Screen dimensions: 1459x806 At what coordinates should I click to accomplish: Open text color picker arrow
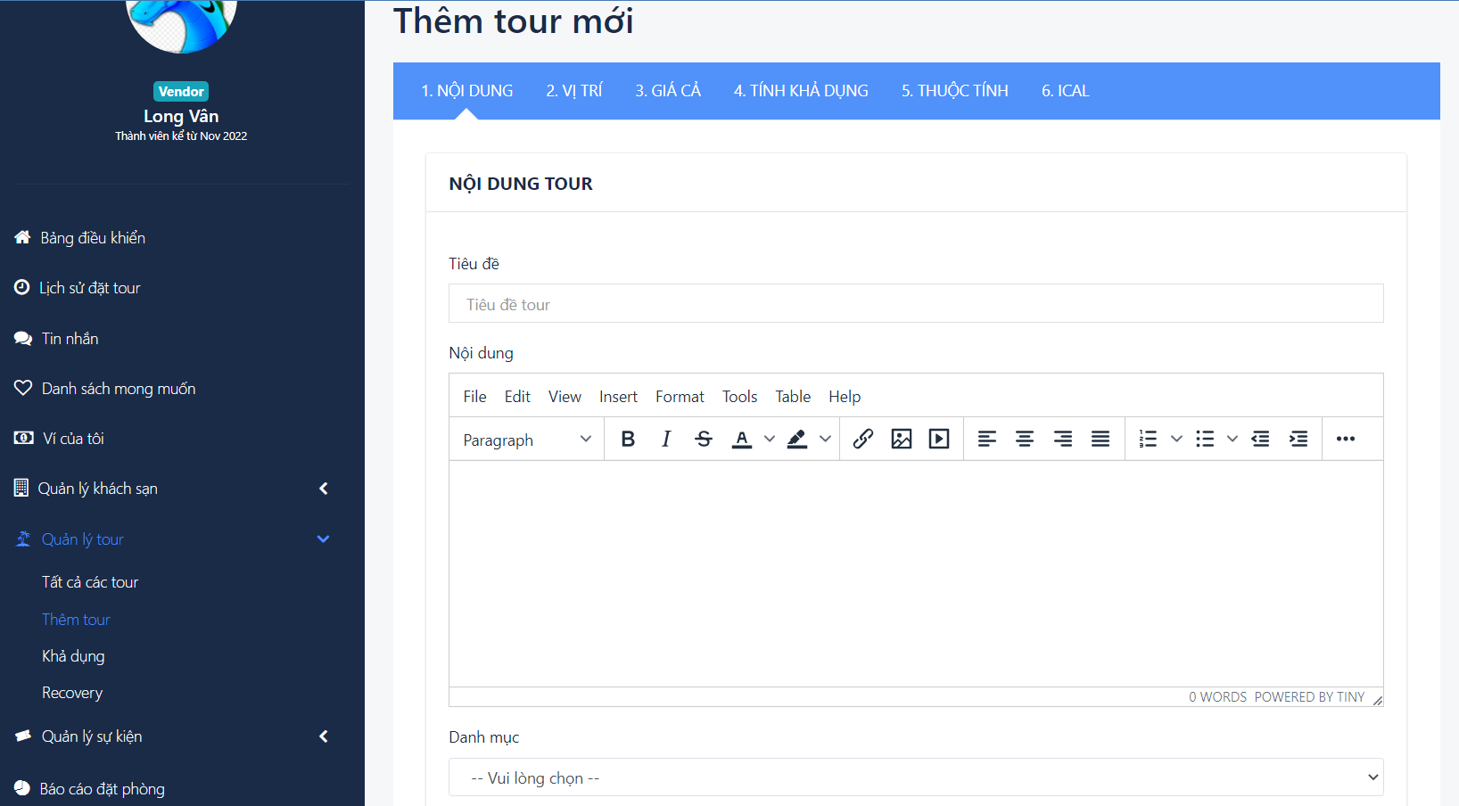(770, 439)
